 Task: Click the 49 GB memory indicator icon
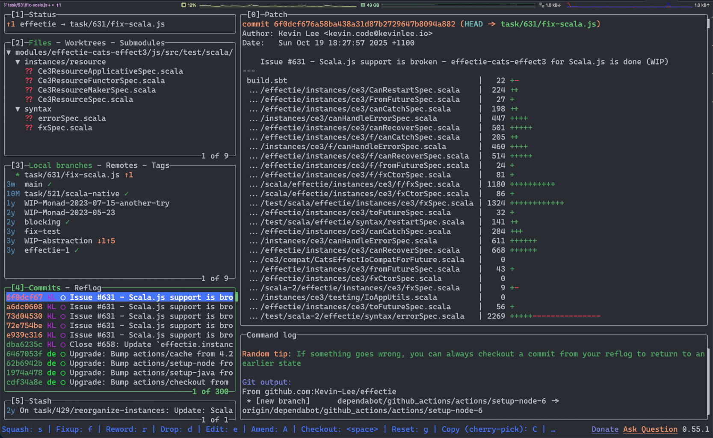pos(363,5)
